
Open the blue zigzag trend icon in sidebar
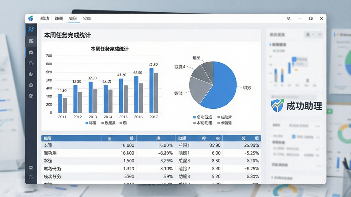(31, 29)
